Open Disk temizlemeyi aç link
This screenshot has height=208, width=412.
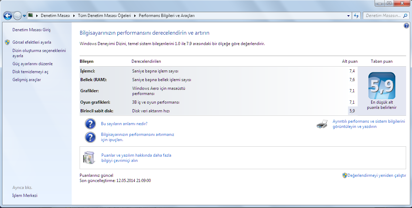[x=30, y=71]
